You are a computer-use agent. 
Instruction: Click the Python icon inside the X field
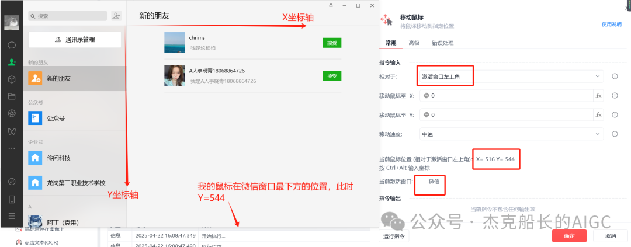point(426,96)
